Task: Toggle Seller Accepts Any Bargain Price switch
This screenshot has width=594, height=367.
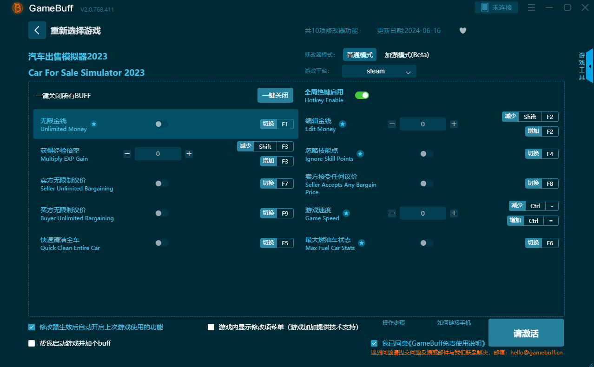Action: point(427,183)
